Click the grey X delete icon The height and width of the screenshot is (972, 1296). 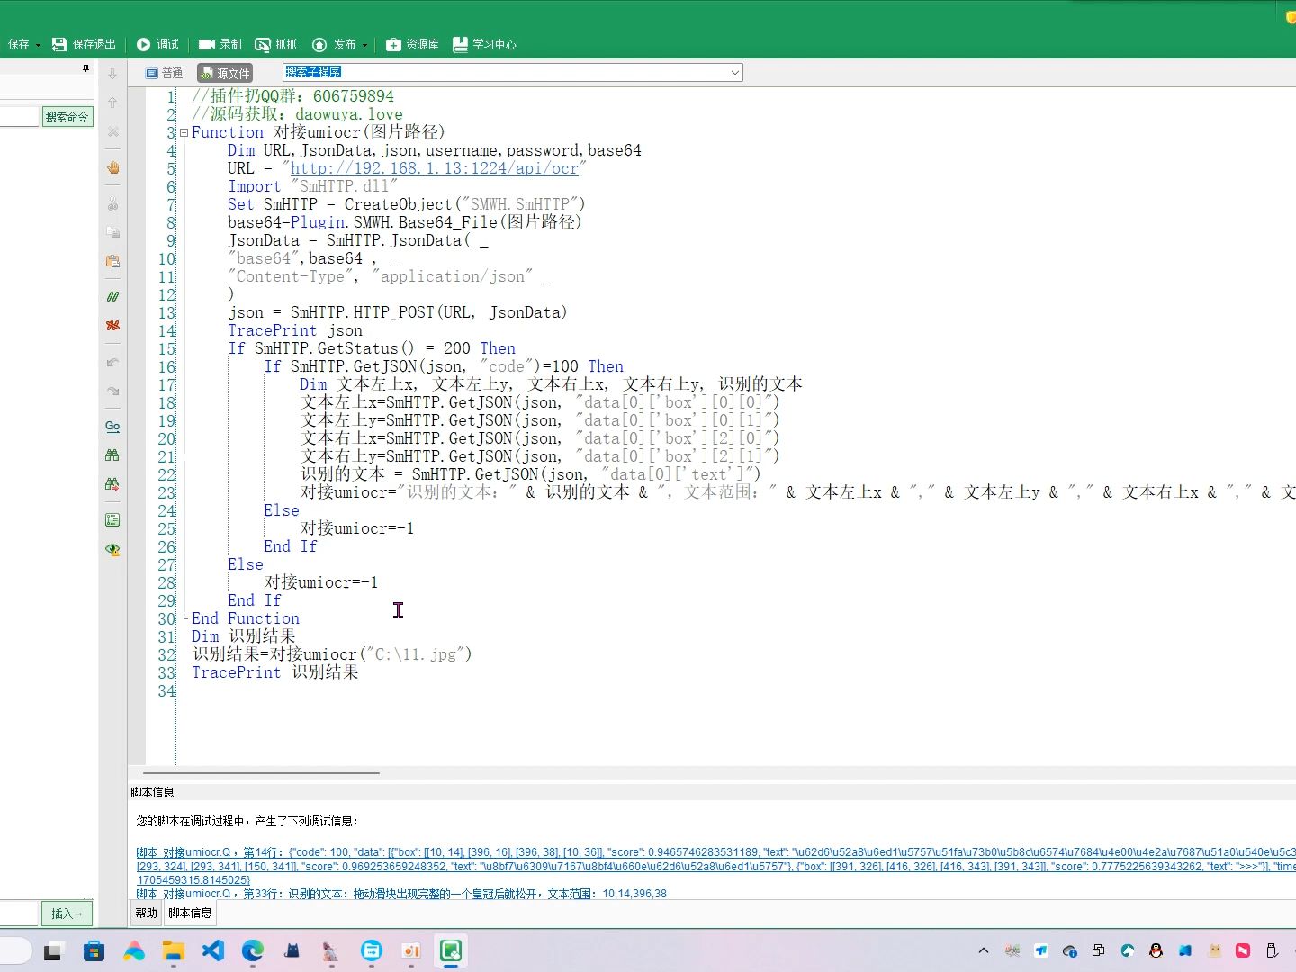point(112,131)
